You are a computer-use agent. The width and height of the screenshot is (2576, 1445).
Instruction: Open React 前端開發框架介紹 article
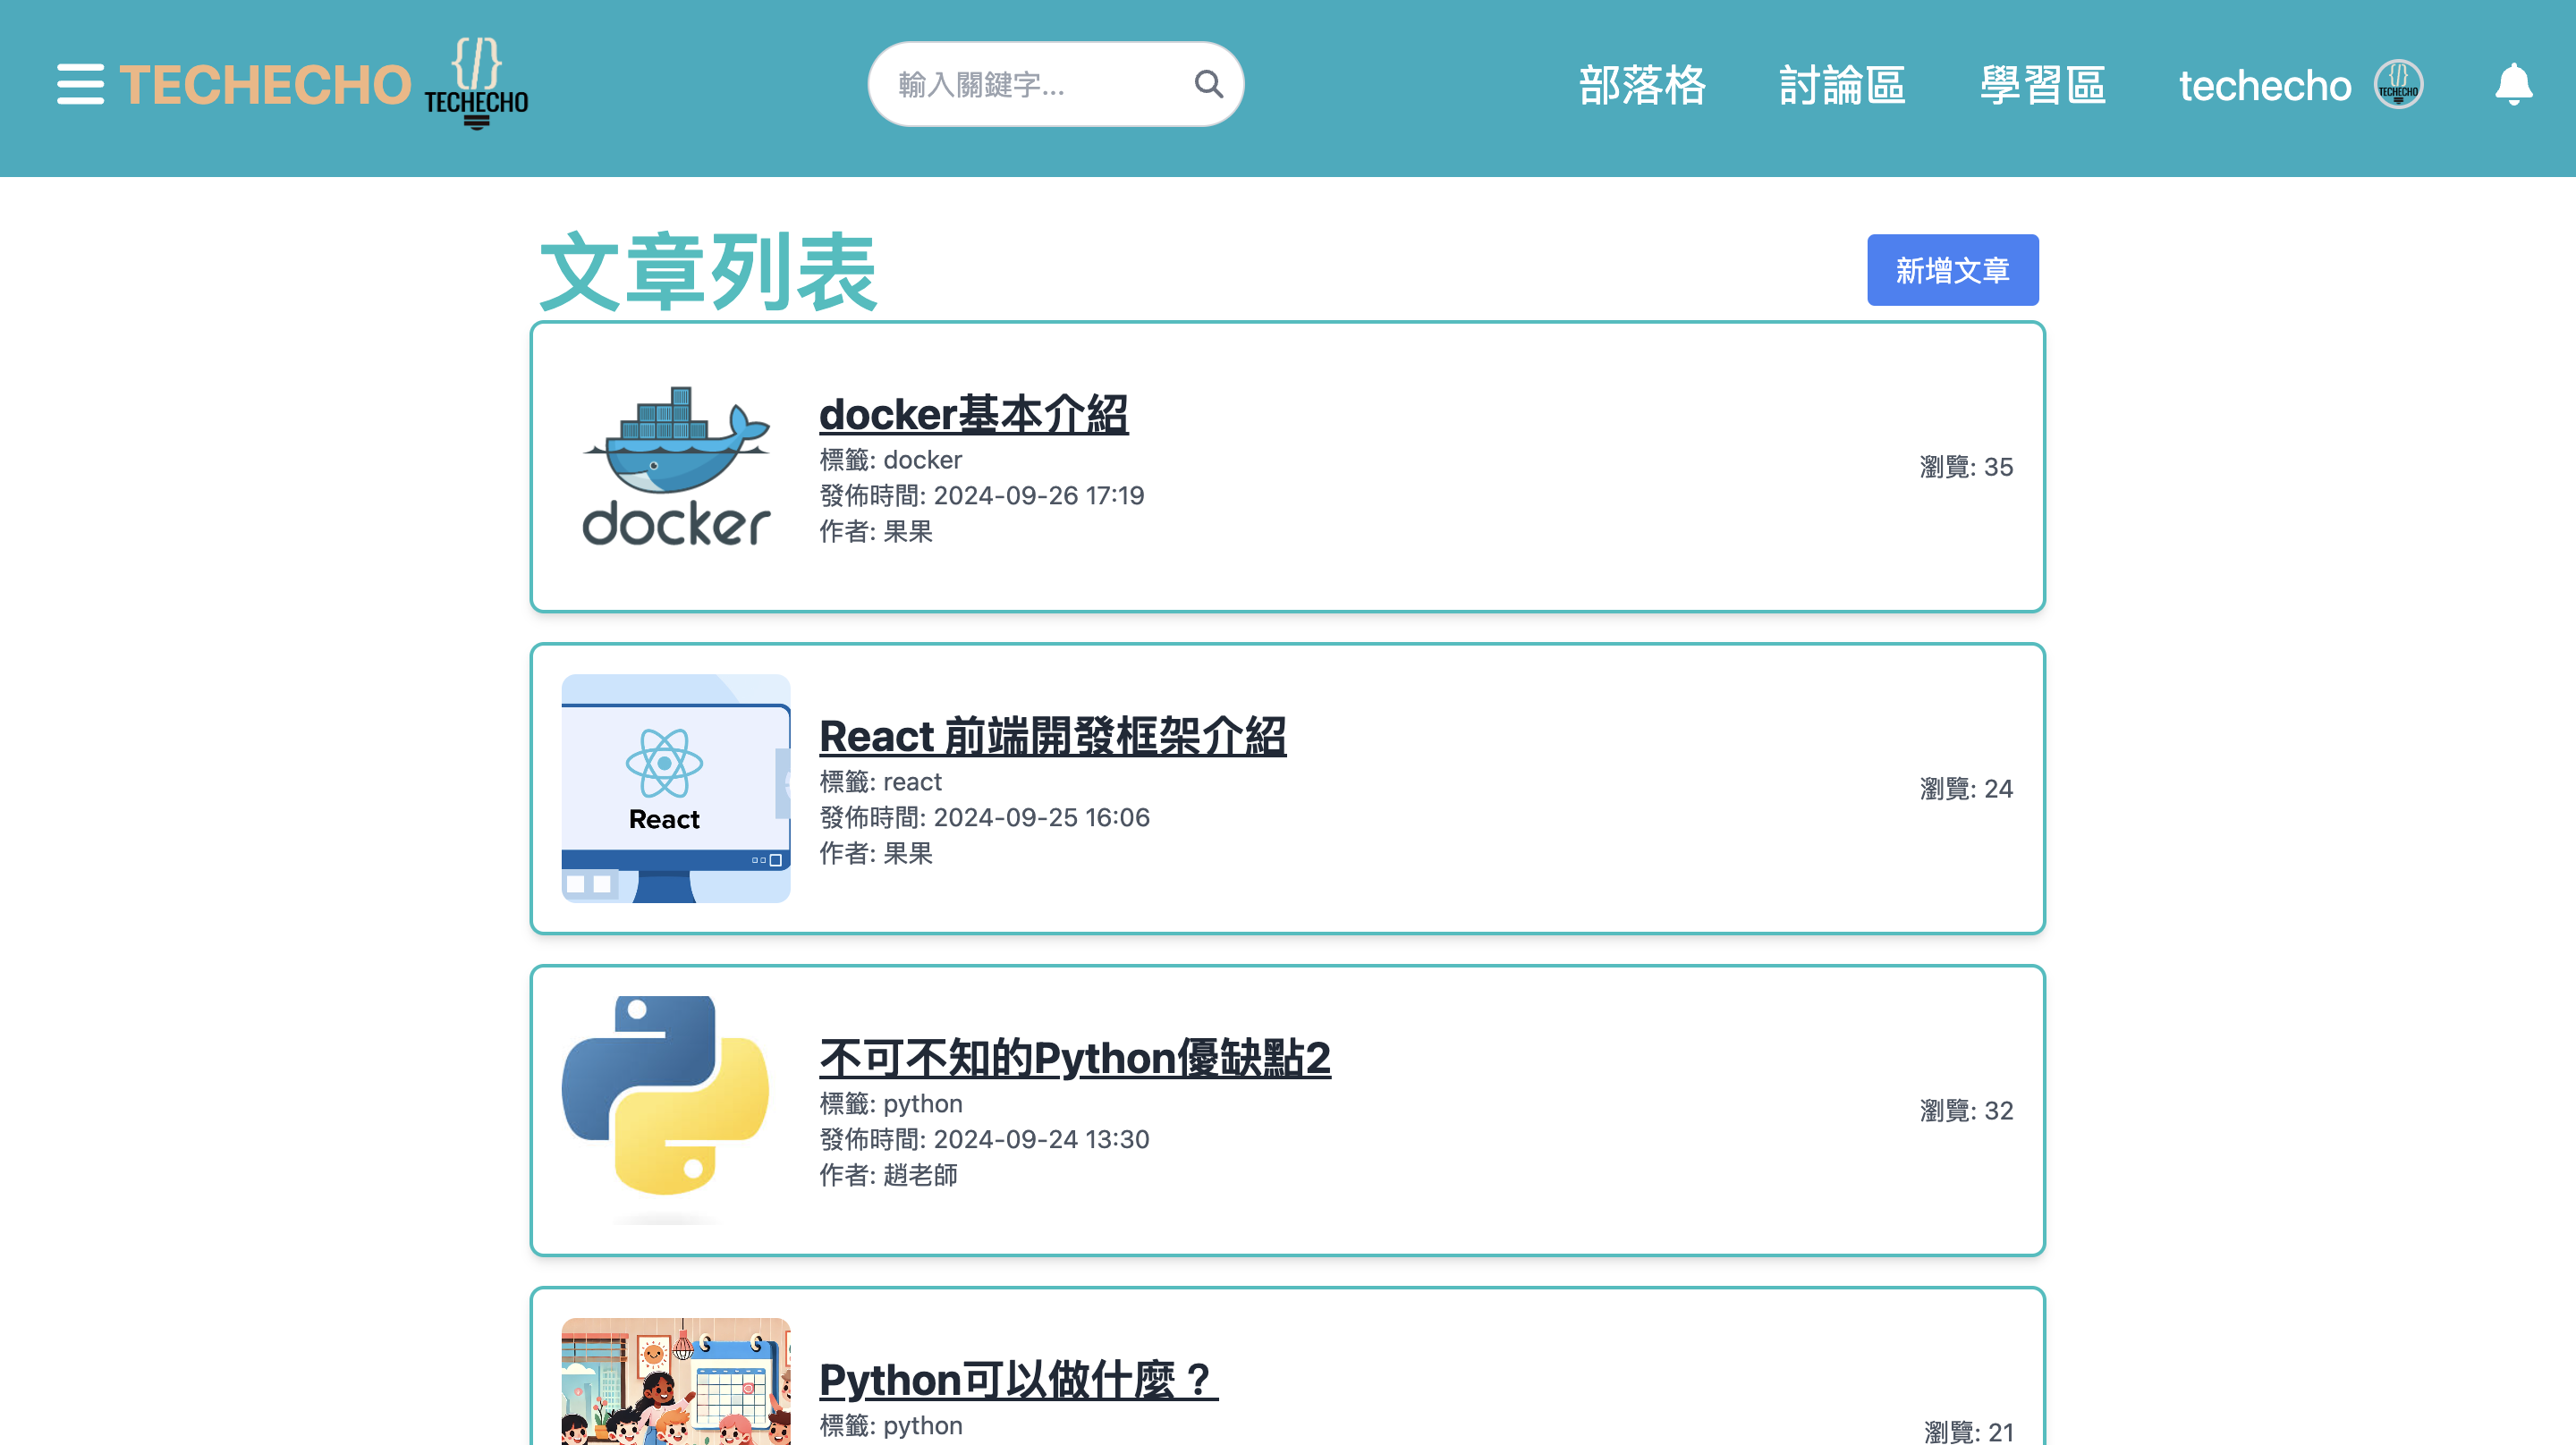point(1052,736)
